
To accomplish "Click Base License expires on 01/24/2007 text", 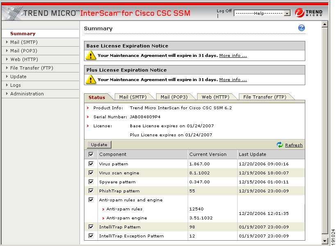I will 172,126.
